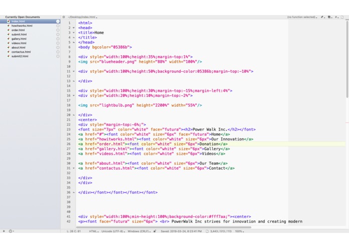Click the document statistics page icon in the status bar
This screenshot has height=248, width=349.
click(207, 231)
